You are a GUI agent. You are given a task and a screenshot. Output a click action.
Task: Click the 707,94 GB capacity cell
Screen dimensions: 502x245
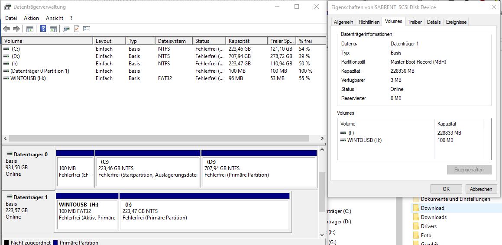[x=240, y=56]
